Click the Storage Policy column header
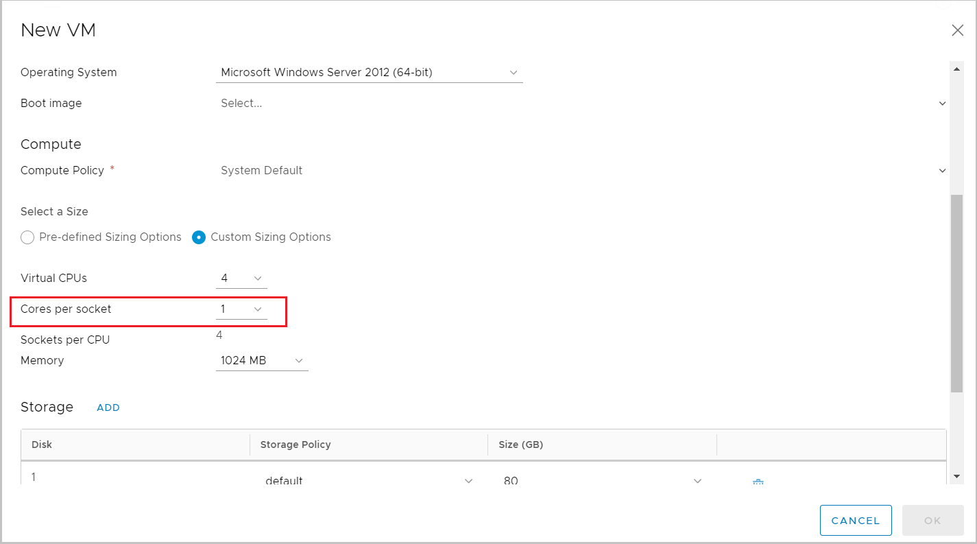The width and height of the screenshot is (977, 544). tap(295, 445)
